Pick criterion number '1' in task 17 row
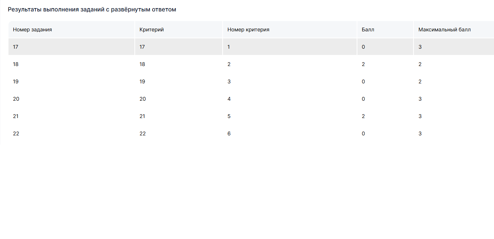494x239 pixels. (290, 47)
